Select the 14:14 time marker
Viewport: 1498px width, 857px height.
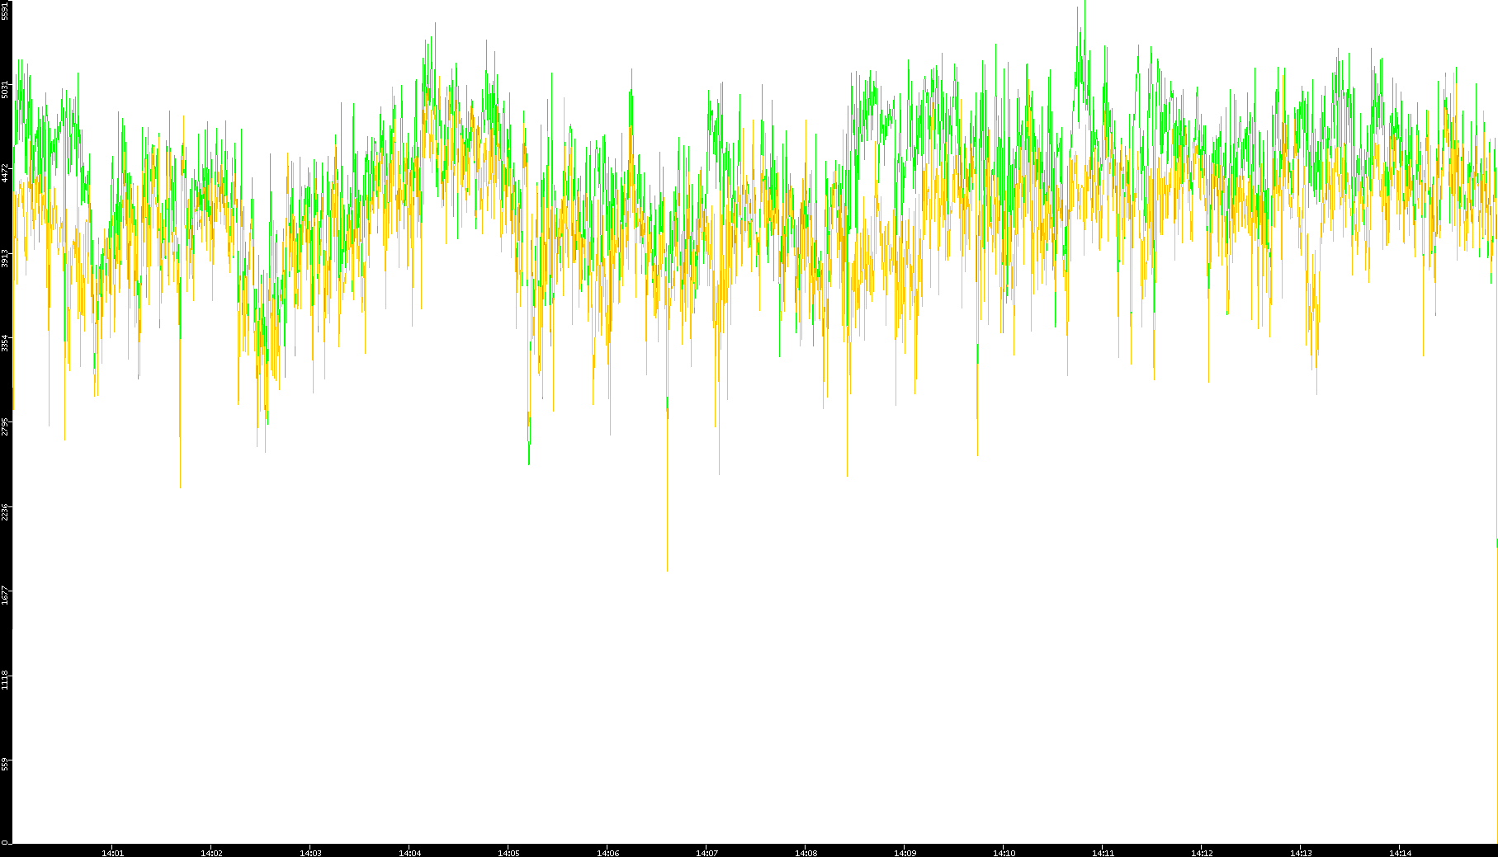(1400, 853)
